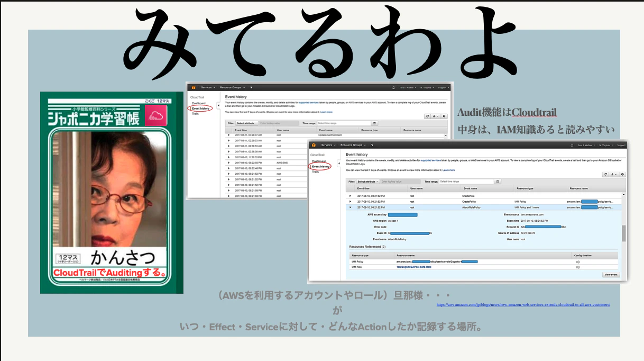Open the download menu in the front console window
This screenshot has width=644, height=361.
(x=613, y=175)
